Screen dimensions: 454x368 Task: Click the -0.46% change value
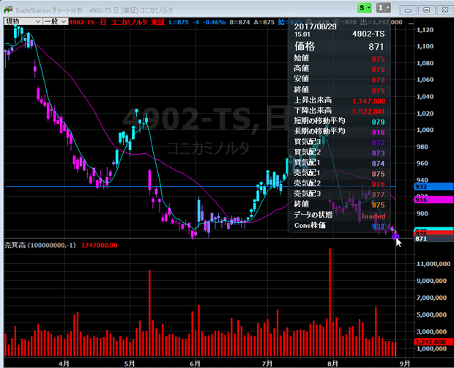(x=214, y=22)
